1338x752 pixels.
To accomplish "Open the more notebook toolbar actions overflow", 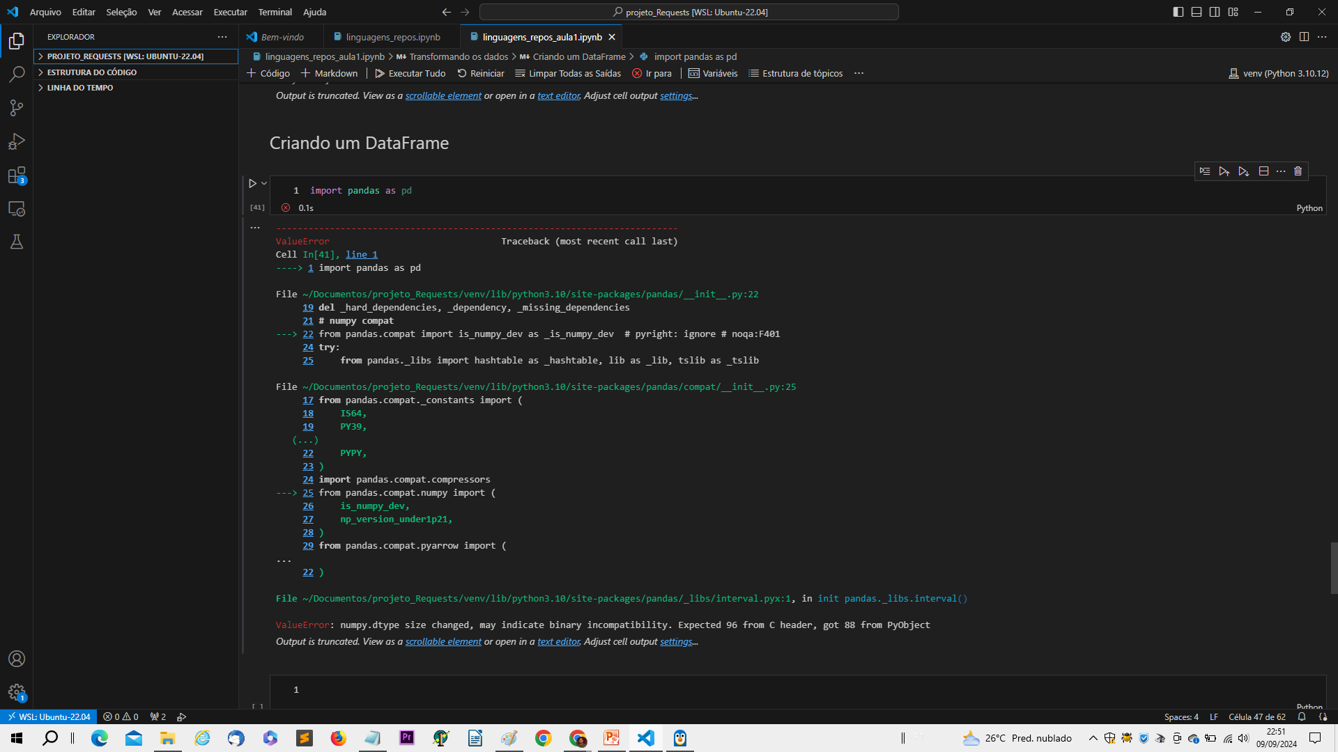I will (x=859, y=73).
